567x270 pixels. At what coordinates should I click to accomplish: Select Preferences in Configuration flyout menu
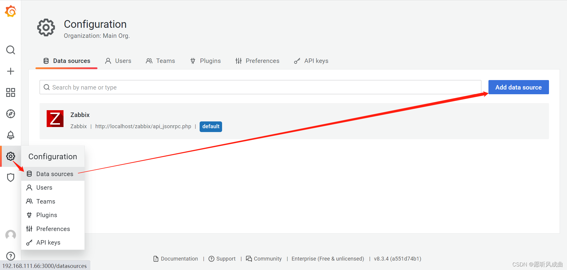(53, 229)
